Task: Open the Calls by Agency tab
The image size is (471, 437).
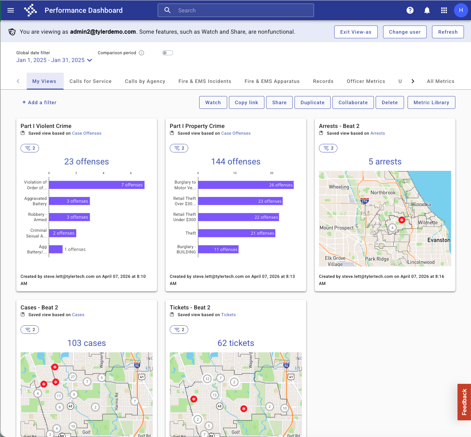Action: (x=145, y=81)
